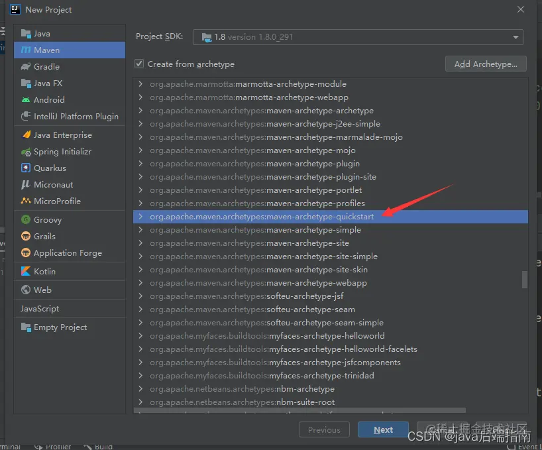The image size is (542, 450).
Task: Select IntelliJ Platform Plugin icon
Action: (26, 116)
